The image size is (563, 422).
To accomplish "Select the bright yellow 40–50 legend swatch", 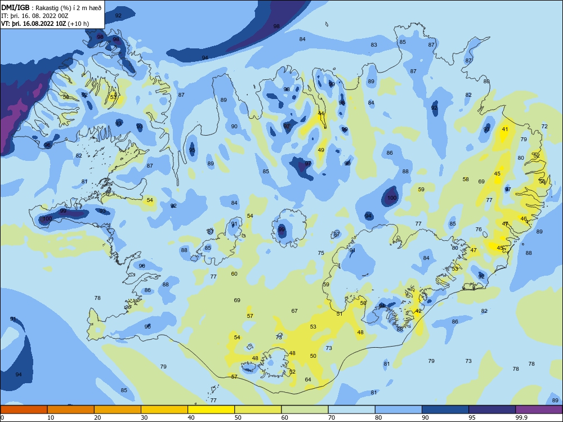I will tap(211, 410).
